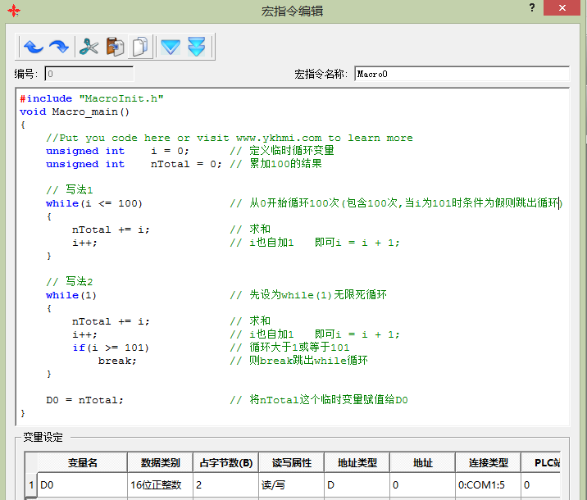Image resolution: width=587 pixels, height=500 pixels.
Task: Click the #include "MacroInit.h" code line
Action: click(x=91, y=98)
